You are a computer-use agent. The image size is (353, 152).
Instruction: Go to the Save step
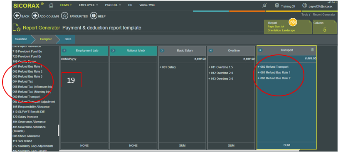[68, 39]
